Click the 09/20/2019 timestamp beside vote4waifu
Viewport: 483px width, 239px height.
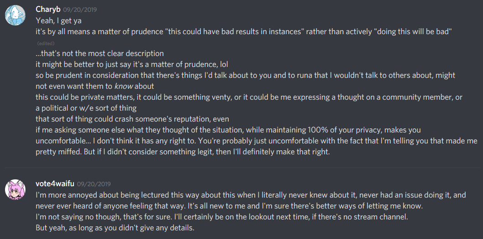click(94, 183)
